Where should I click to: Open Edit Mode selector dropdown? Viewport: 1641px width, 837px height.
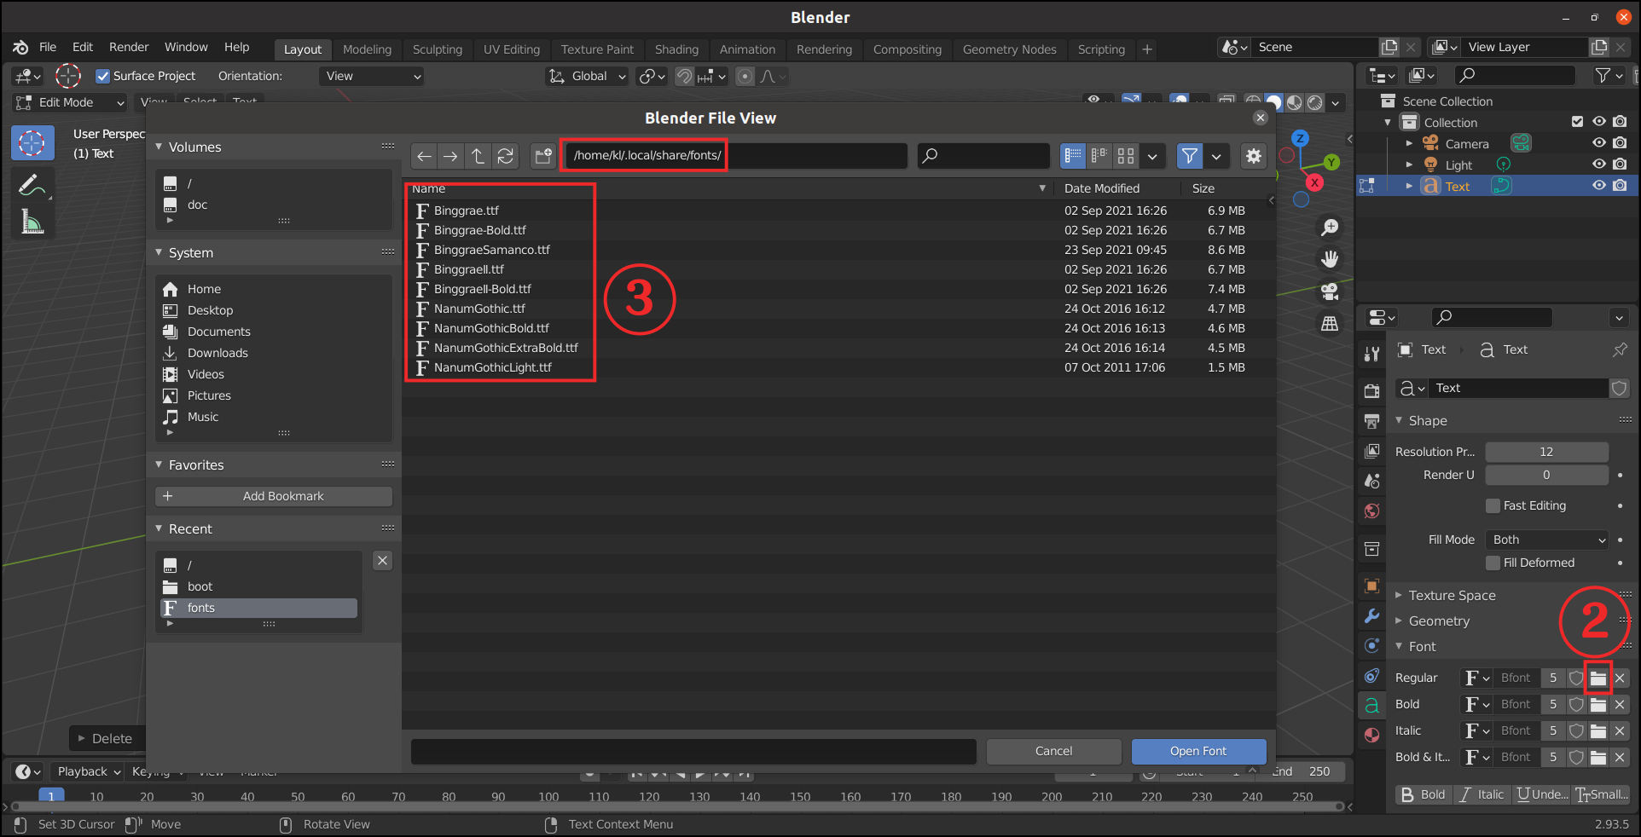[71, 102]
